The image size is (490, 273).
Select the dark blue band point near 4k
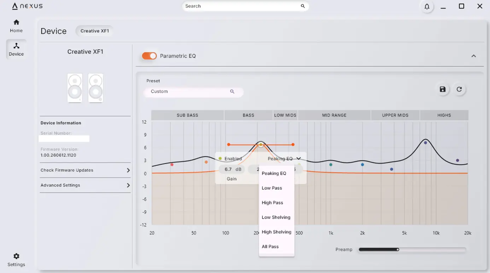coord(392,169)
